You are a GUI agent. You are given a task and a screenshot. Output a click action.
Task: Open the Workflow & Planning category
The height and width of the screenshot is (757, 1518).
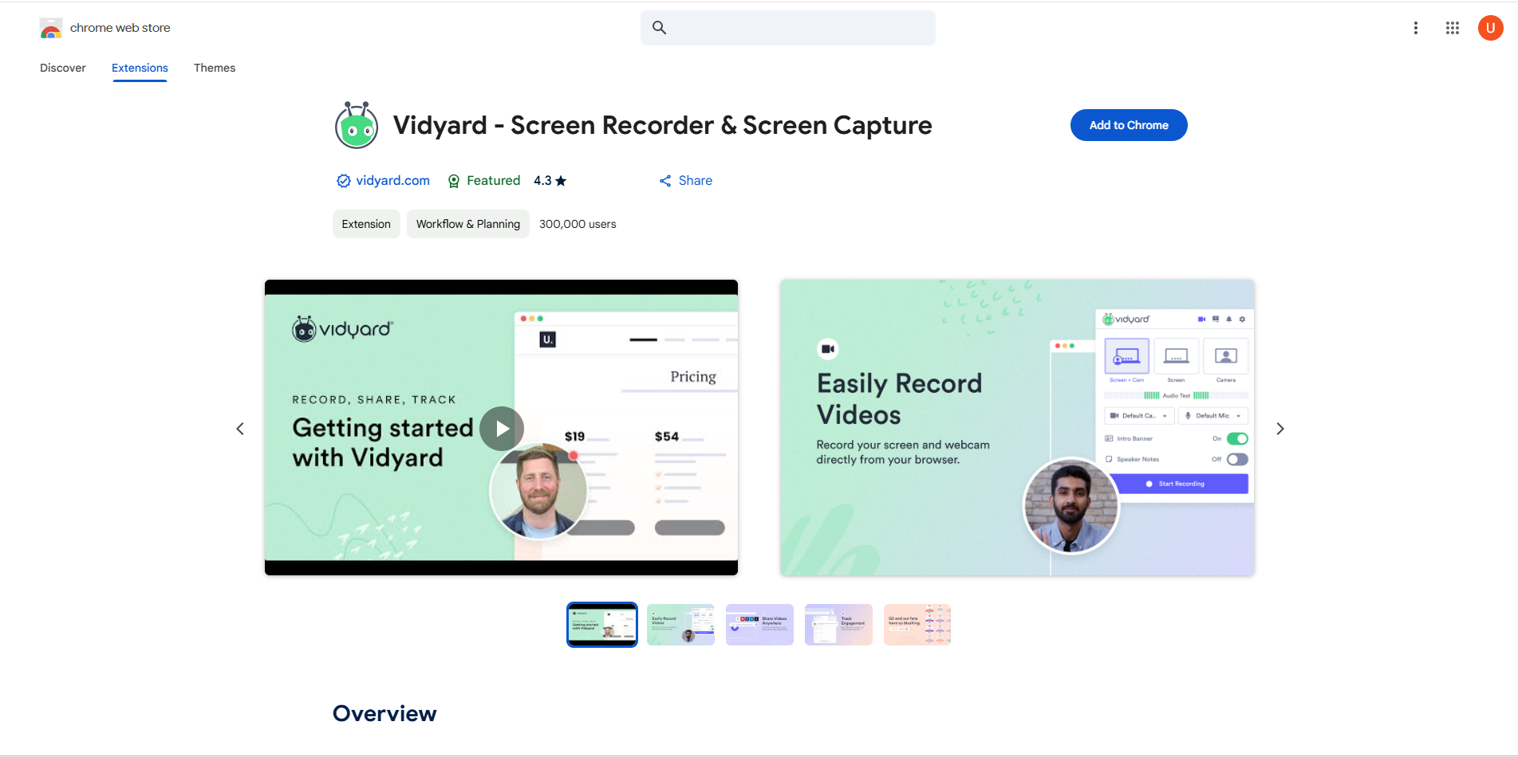(468, 224)
